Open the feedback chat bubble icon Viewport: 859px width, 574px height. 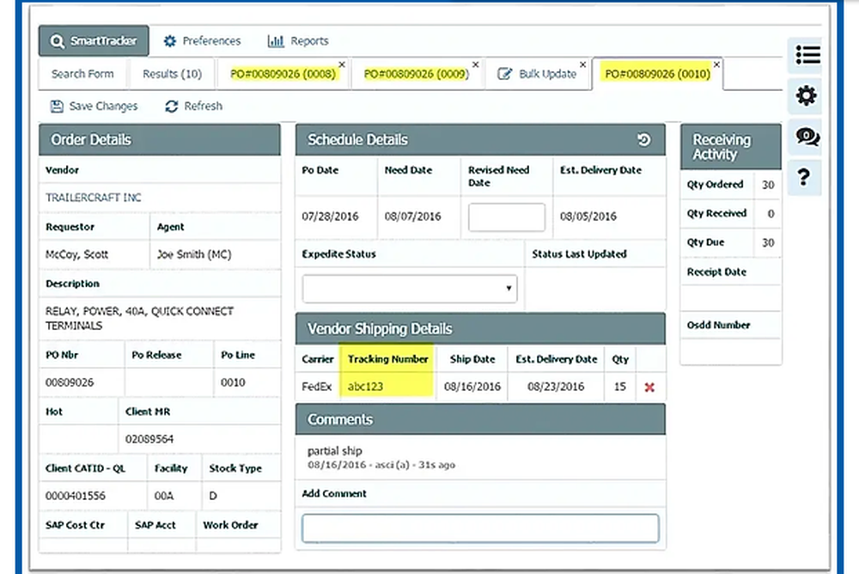[x=806, y=137]
